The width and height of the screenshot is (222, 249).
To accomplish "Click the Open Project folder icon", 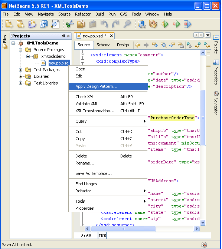I will (32, 24).
